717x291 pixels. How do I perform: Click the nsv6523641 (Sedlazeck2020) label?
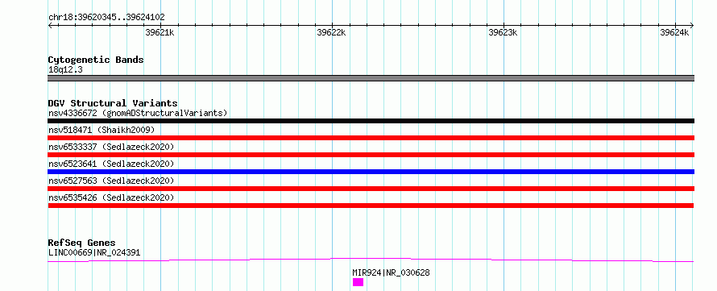click(x=111, y=164)
